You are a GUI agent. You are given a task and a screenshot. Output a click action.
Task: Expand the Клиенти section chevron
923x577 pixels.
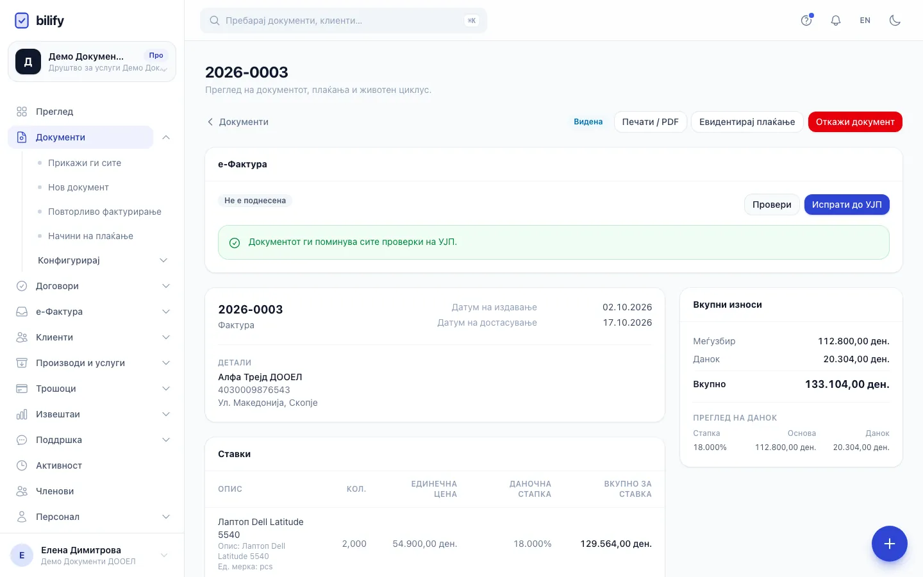tap(166, 337)
